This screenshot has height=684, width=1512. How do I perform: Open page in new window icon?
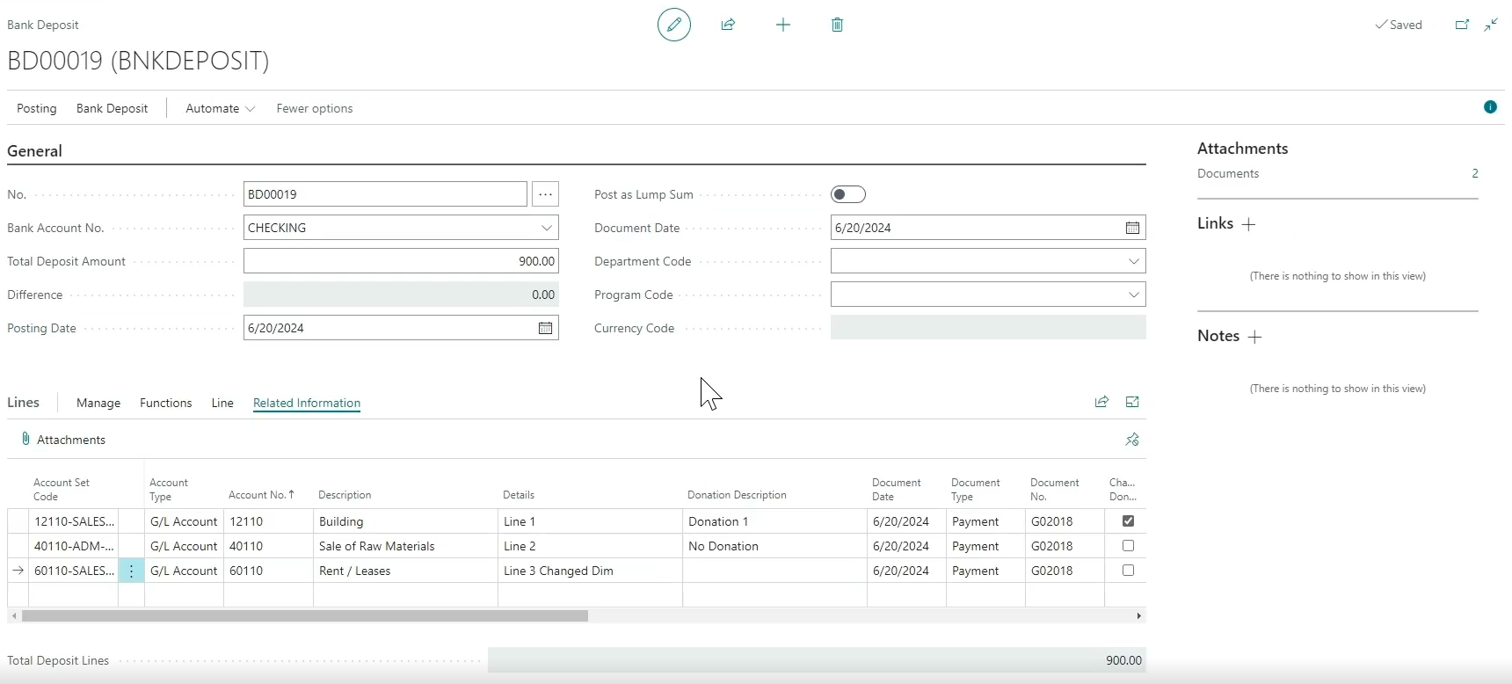1462,25
